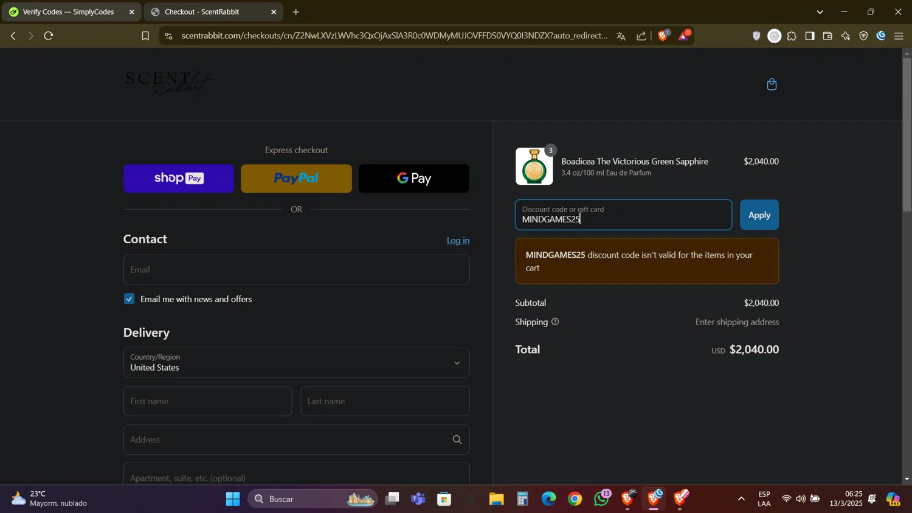Screen dimensions: 912x513
Task: Click the address search magnifier icon
Action: click(x=457, y=439)
